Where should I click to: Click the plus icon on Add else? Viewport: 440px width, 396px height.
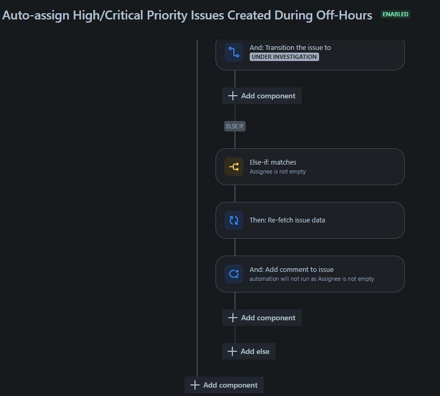232,351
